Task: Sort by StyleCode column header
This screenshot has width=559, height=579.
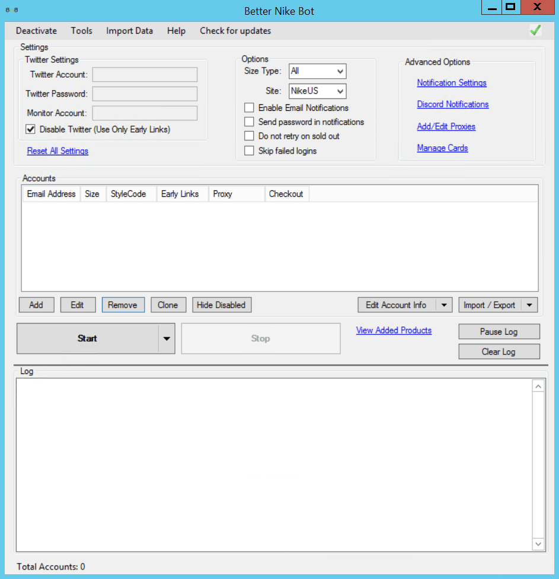Action: coord(131,194)
